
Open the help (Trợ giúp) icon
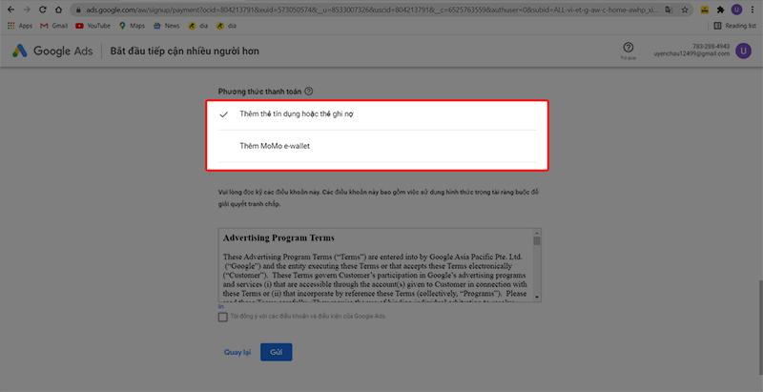click(629, 48)
